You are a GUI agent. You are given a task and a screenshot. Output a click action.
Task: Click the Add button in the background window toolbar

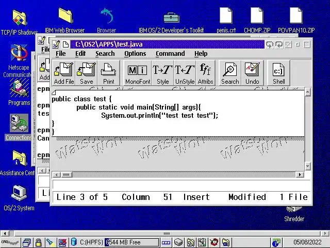pos(44,69)
